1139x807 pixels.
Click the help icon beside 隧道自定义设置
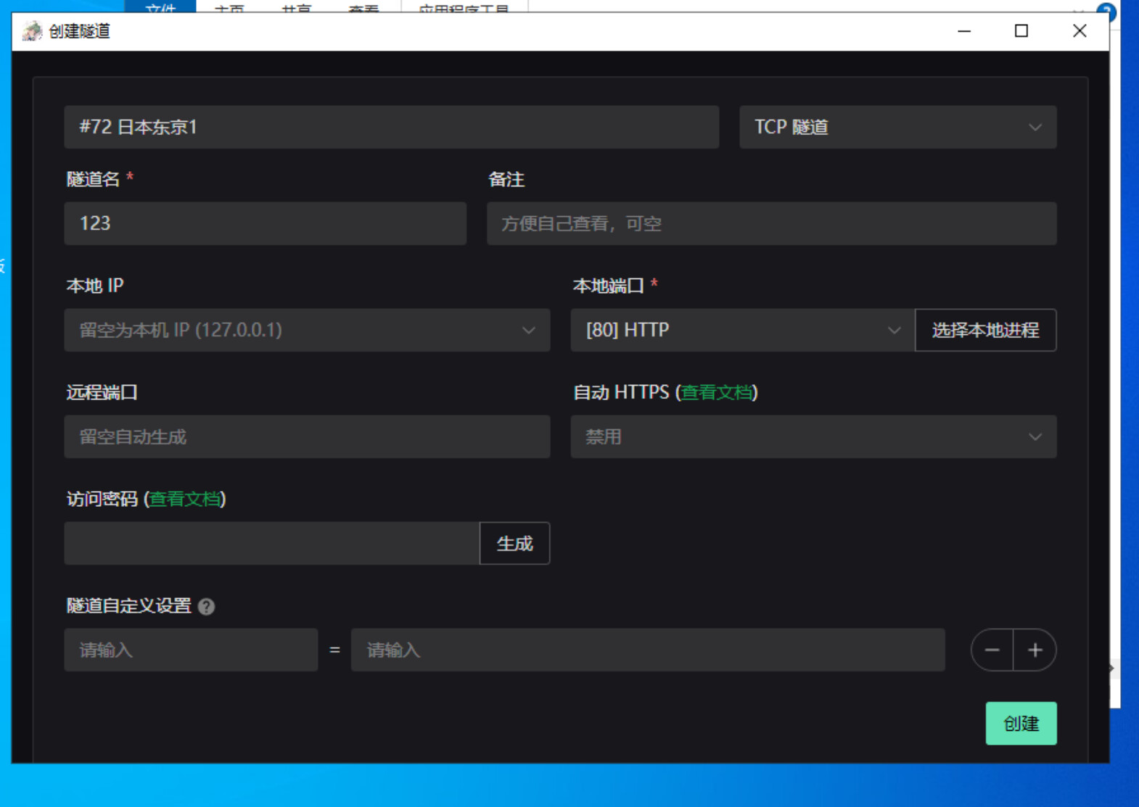206,606
